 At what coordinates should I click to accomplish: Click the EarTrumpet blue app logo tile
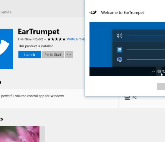(x=6, y=49)
